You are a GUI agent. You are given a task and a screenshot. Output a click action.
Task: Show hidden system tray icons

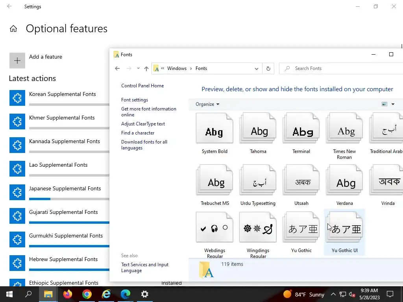tap(333, 294)
